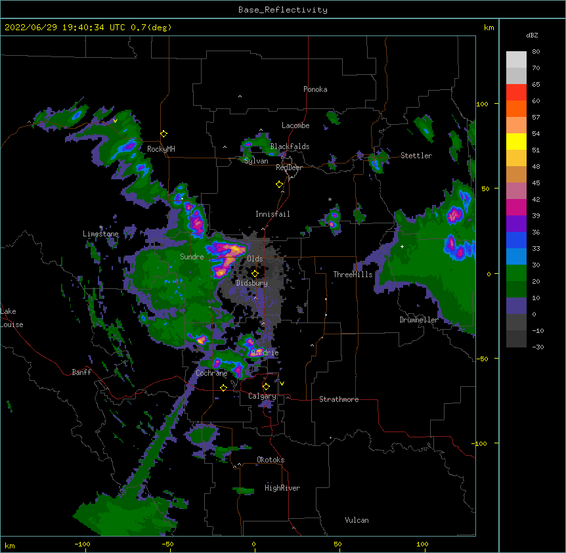Click the yellow diamond marker above Calgary label
The height and width of the screenshot is (553, 566).
(266, 387)
